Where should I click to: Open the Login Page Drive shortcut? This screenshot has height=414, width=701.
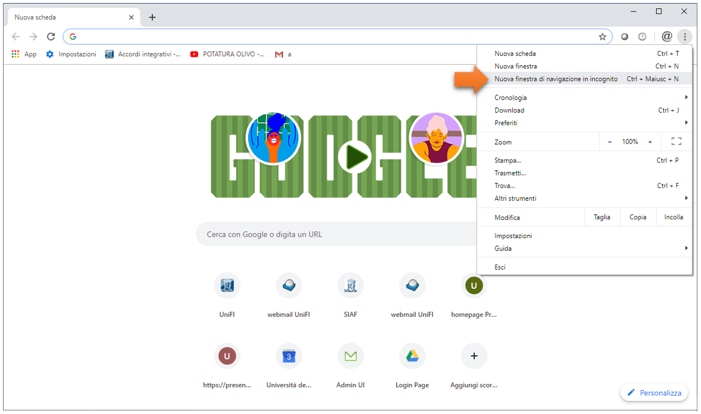click(412, 365)
